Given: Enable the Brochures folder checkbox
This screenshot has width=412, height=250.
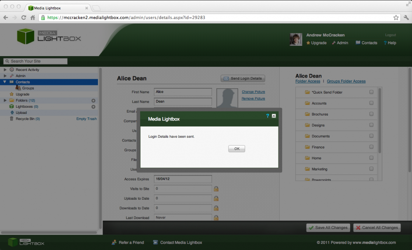Looking at the screenshot, I should (x=371, y=114).
